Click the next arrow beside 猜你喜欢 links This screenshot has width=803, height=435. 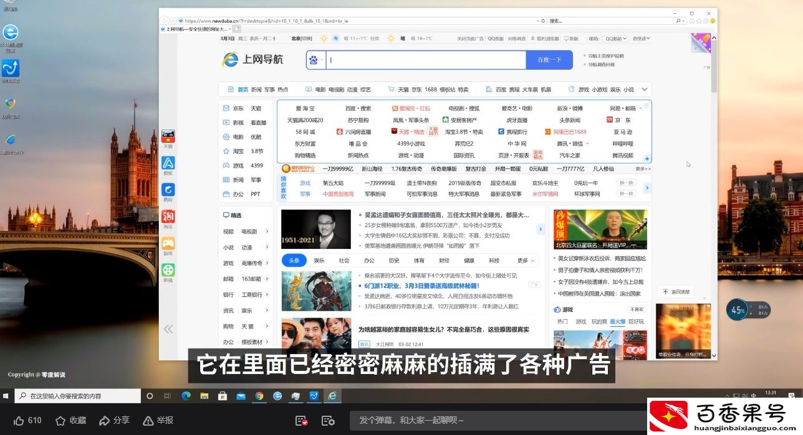647,188
